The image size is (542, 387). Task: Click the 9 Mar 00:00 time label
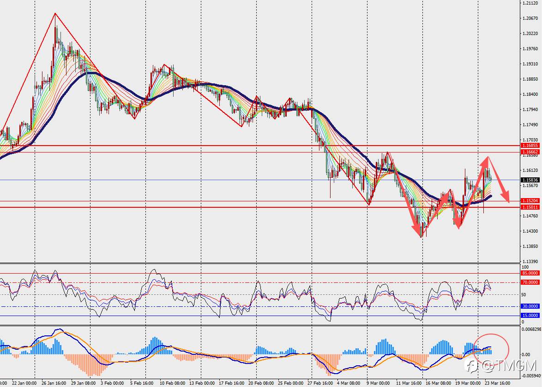click(x=378, y=383)
